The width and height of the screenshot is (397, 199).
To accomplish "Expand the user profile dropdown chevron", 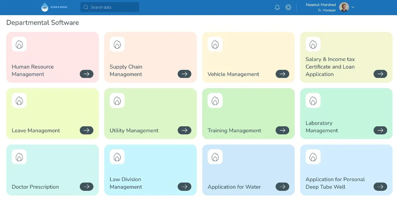I will coord(353,7).
